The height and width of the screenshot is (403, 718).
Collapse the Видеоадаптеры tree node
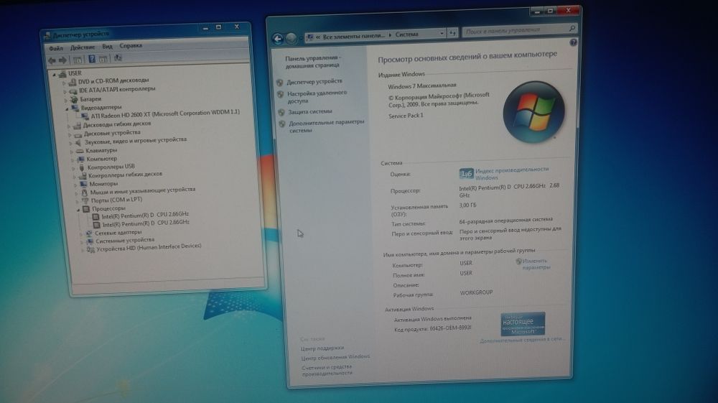click(67, 109)
